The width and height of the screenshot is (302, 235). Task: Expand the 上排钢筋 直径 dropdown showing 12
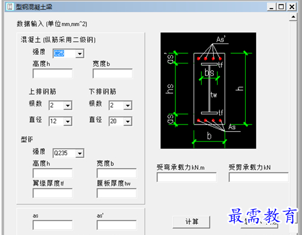[x=68, y=121]
